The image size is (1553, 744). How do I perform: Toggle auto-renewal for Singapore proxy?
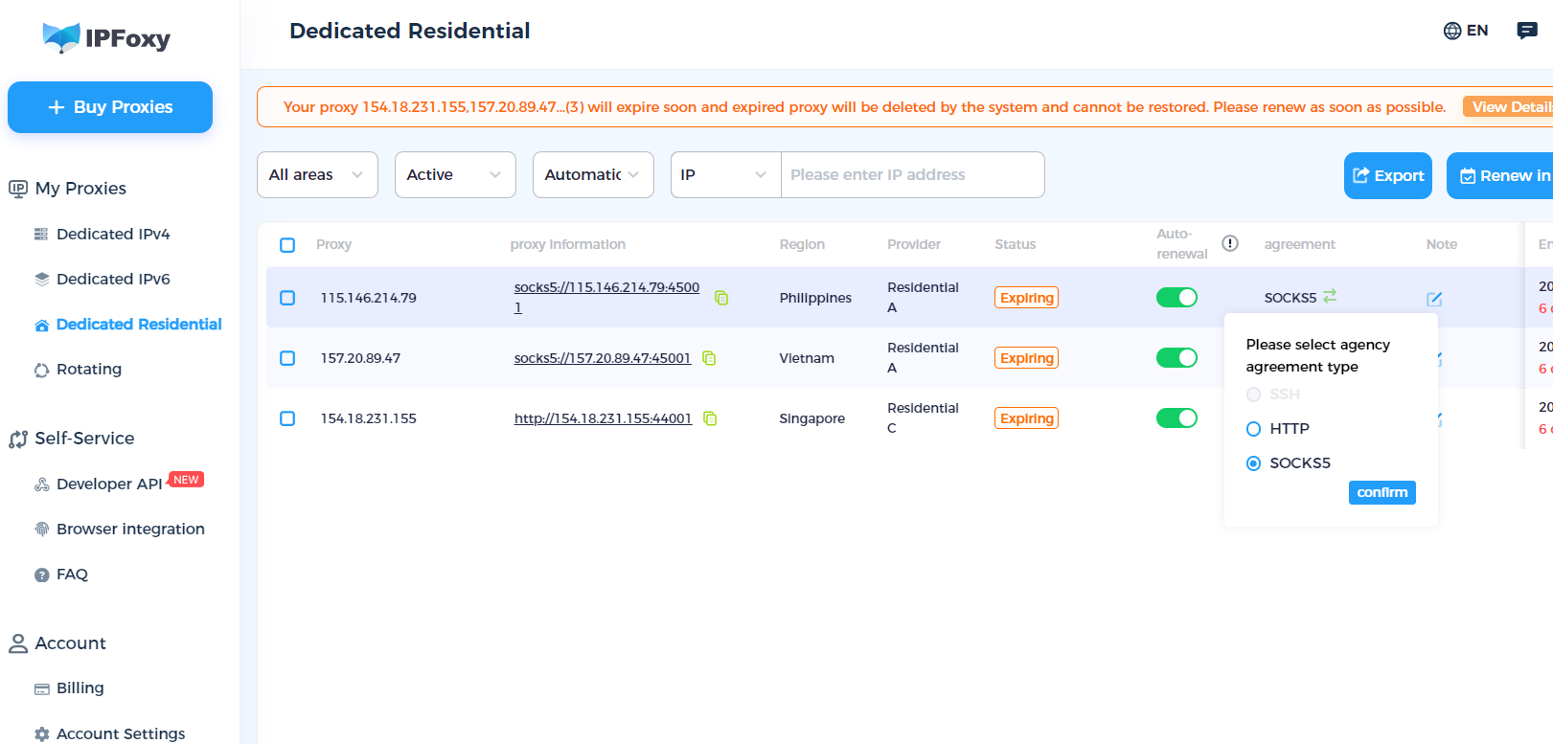point(1176,418)
